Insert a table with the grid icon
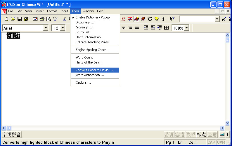 166,28
